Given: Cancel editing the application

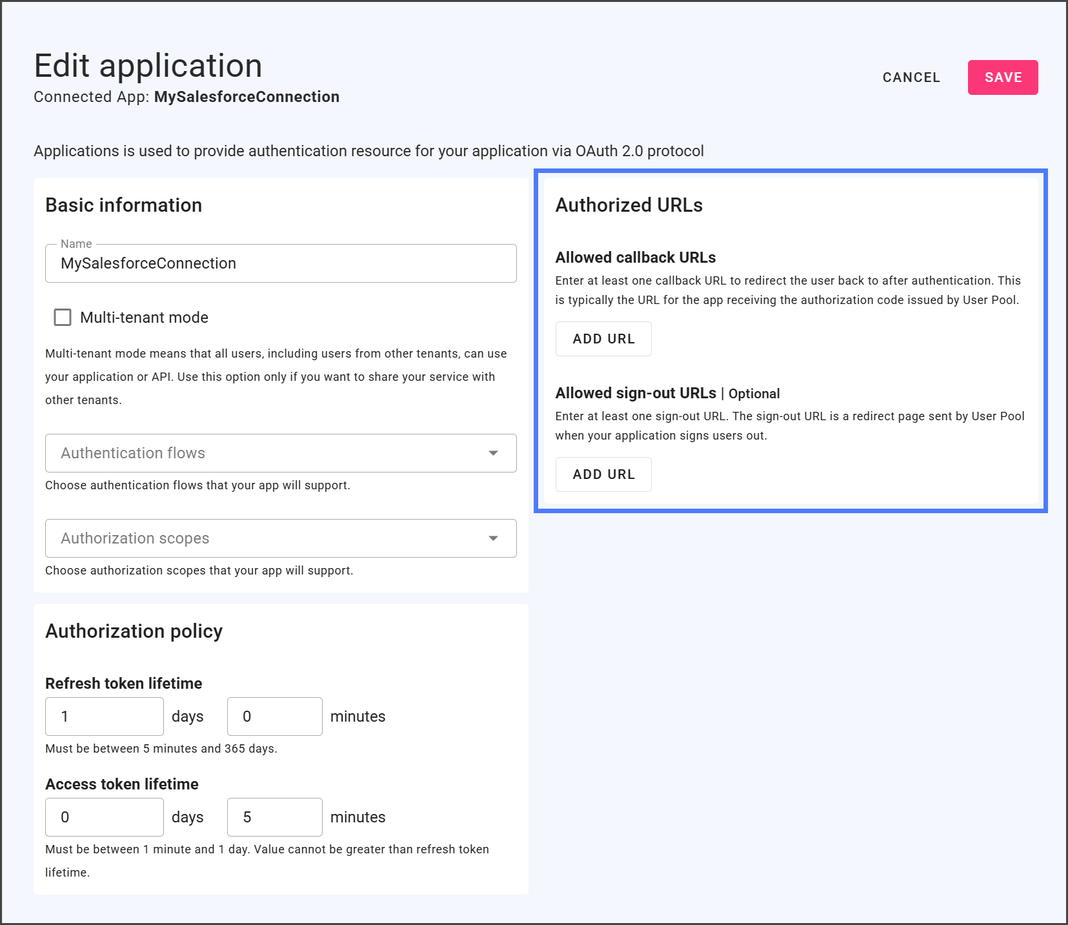Looking at the screenshot, I should [911, 77].
